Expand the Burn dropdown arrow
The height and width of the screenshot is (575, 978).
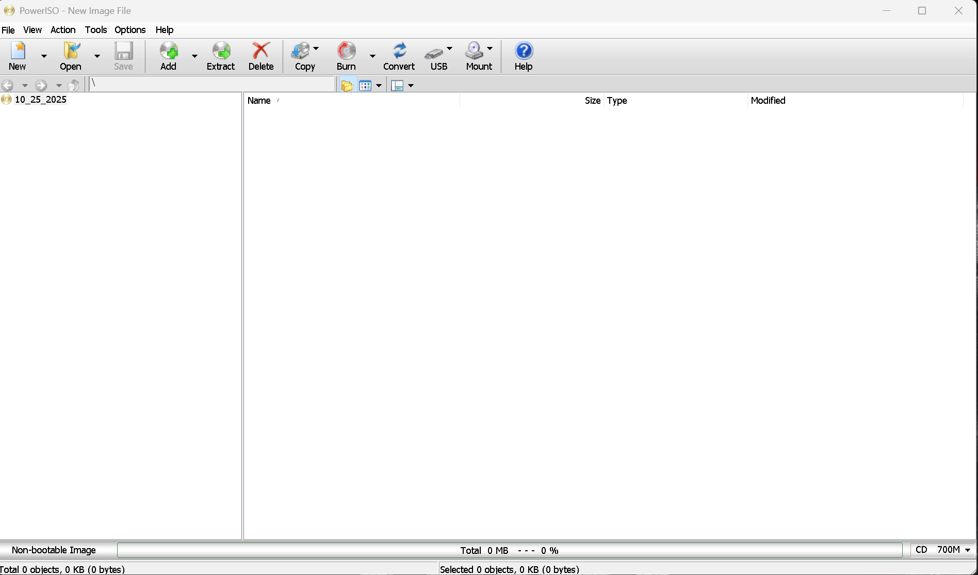372,56
